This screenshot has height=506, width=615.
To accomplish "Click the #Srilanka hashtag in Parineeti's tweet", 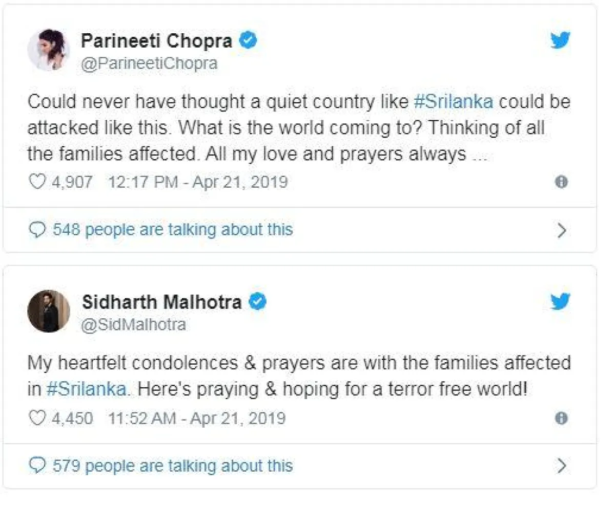I will [x=453, y=101].
